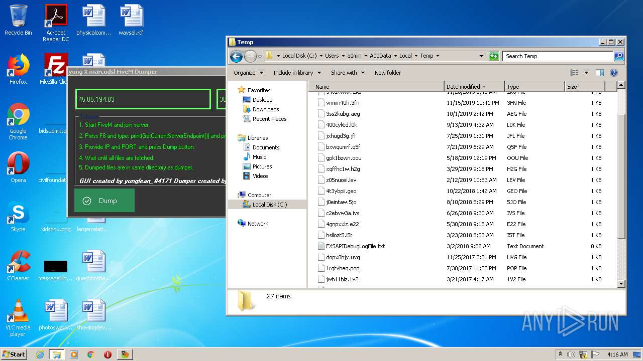
Task: Open waysal.rtf desktop file
Action: (x=131, y=21)
